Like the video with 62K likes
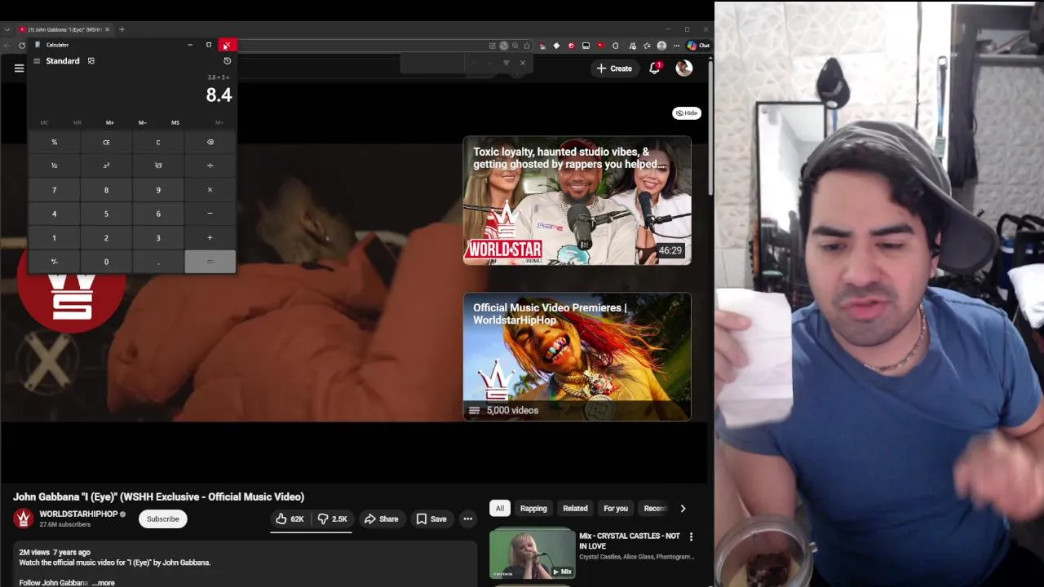Image resolution: width=1044 pixels, height=587 pixels. point(290,519)
